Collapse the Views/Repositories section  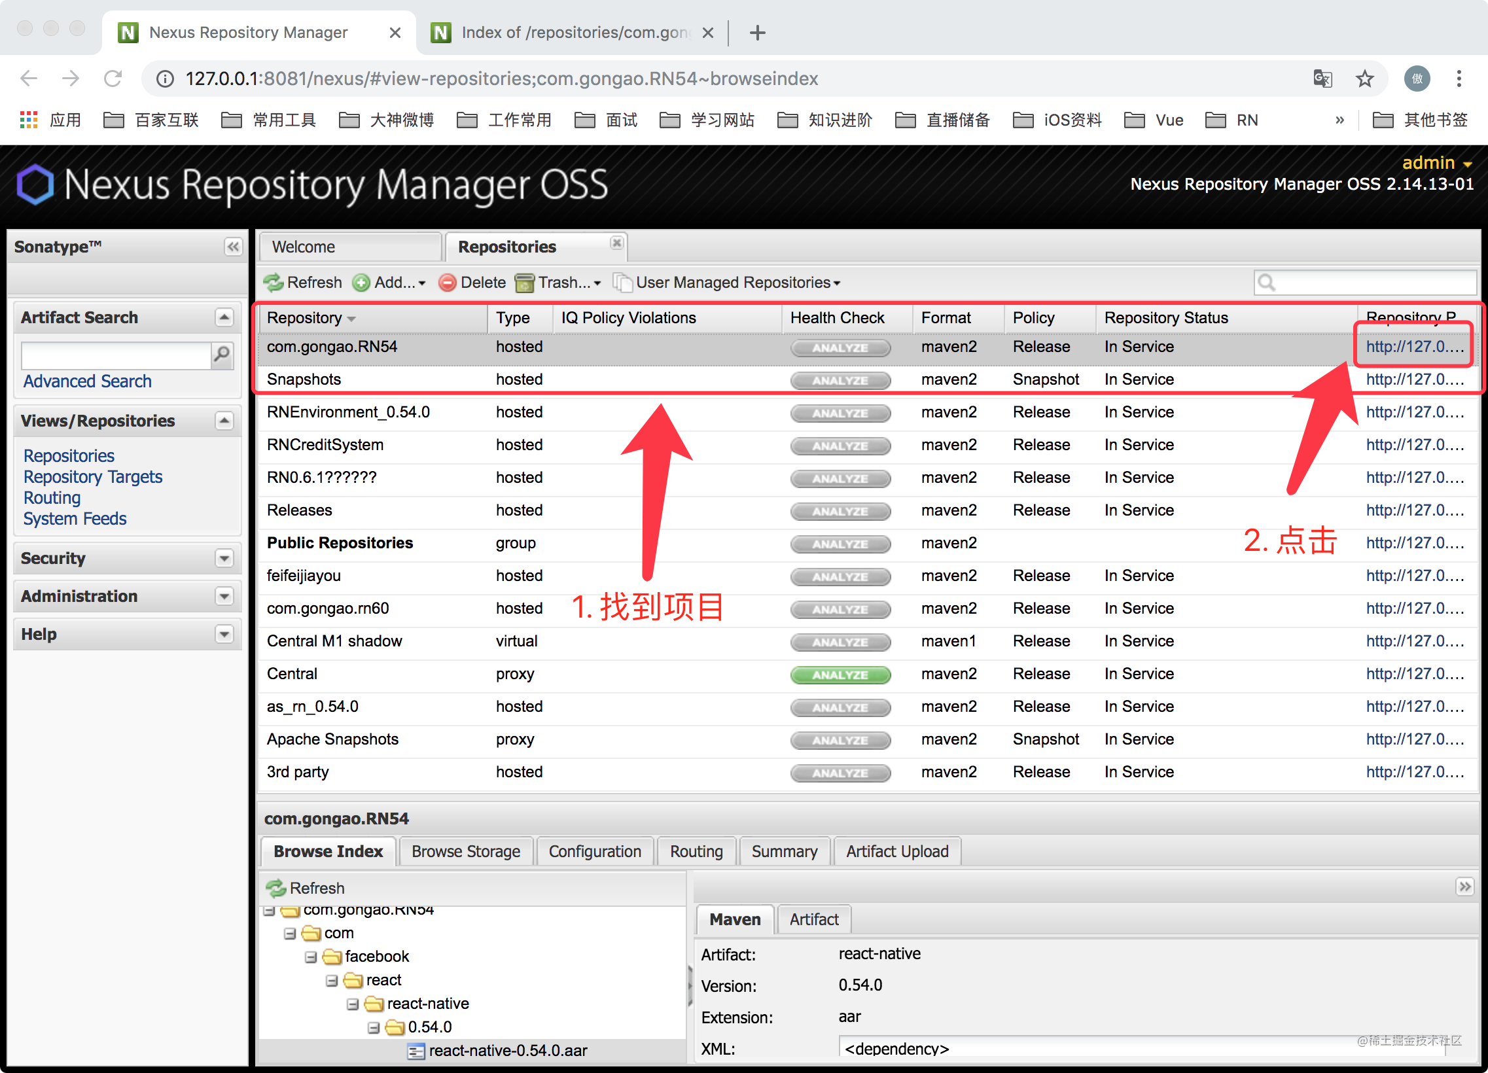pyautogui.click(x=224, y=421)
